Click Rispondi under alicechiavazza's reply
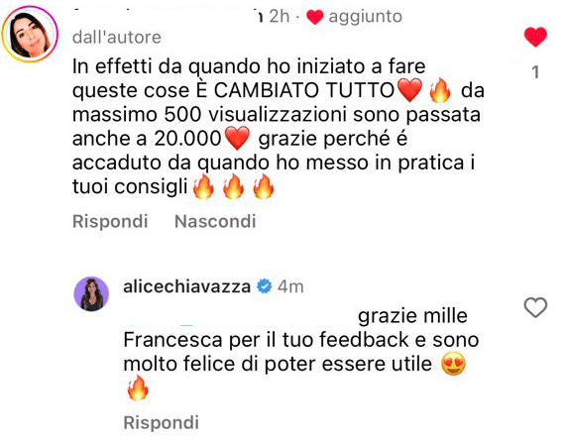Viewport: 567px width, 441px height. tap(161, 422)
